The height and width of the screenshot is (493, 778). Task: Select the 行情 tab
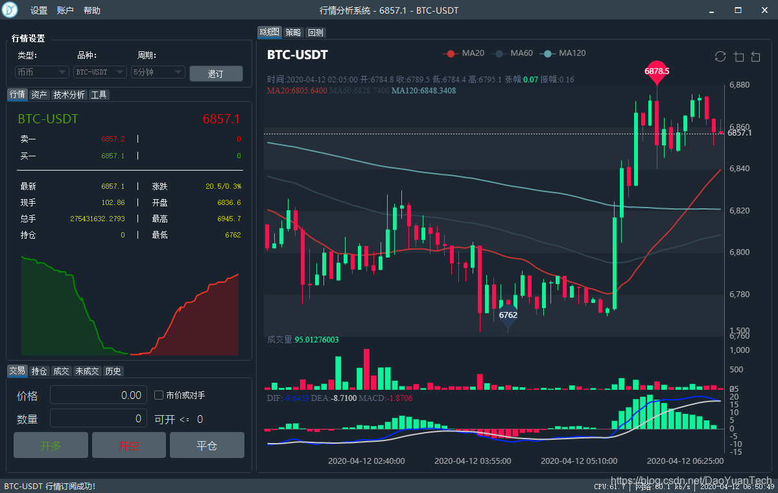[18, 95]
